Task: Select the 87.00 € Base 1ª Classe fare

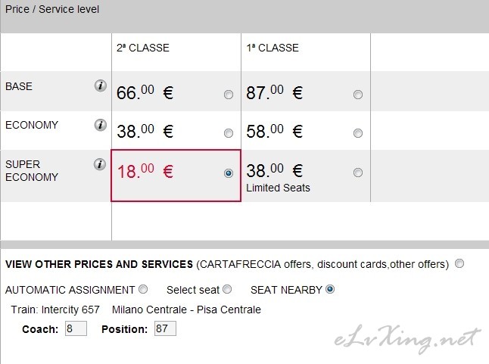Action: point(358,95)
